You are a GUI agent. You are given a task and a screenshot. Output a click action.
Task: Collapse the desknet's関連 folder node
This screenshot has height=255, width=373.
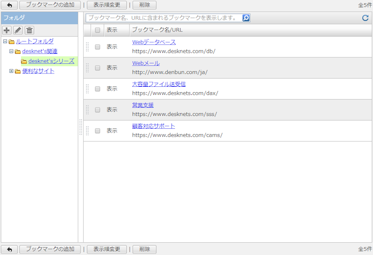11,52
